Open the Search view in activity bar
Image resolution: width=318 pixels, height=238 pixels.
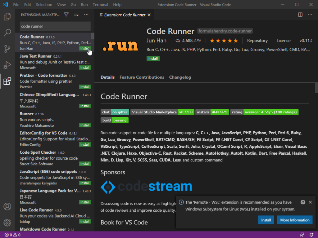point(7,33)
